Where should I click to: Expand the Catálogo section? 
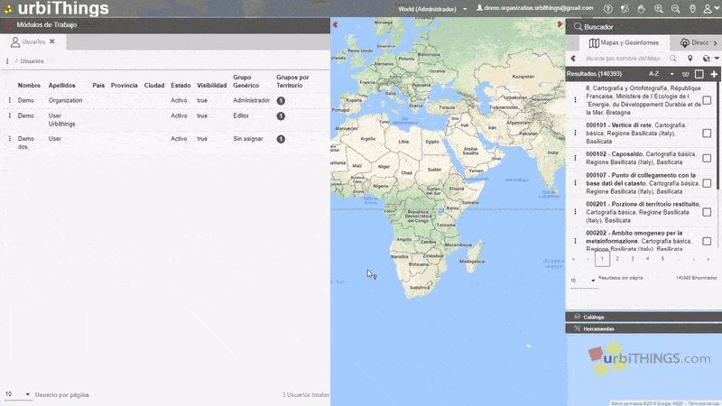tap(643, 317)
